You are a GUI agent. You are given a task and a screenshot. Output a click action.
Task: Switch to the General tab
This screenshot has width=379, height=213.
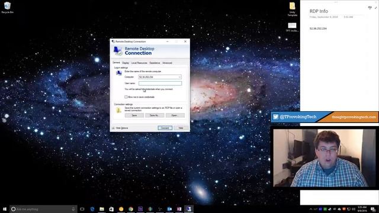(116, 63)
